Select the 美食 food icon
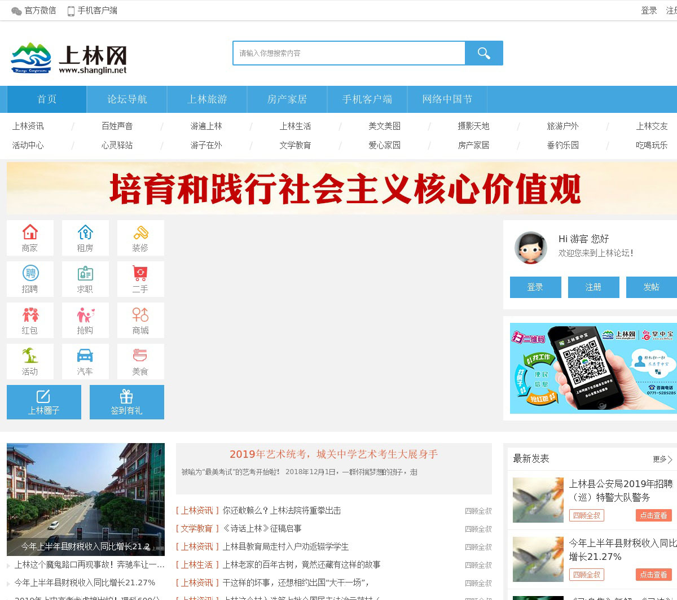 [x=140, y=356]
